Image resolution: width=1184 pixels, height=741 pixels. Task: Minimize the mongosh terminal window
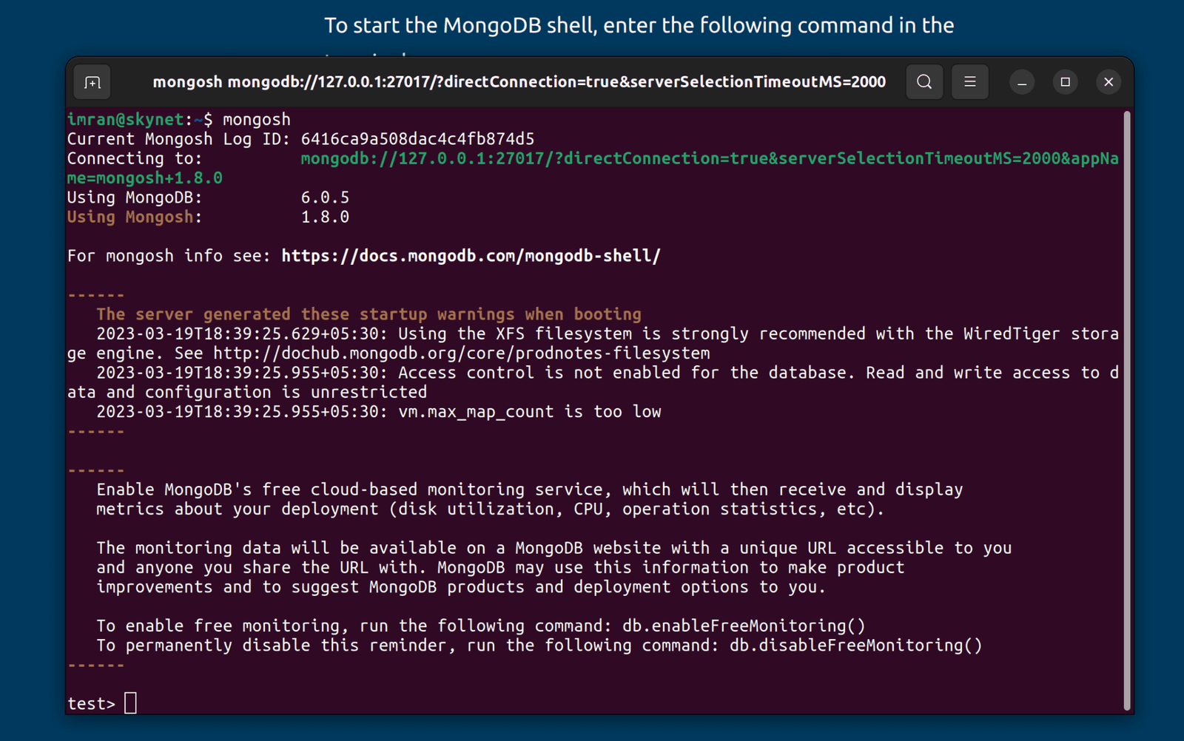click(1022, 82)
